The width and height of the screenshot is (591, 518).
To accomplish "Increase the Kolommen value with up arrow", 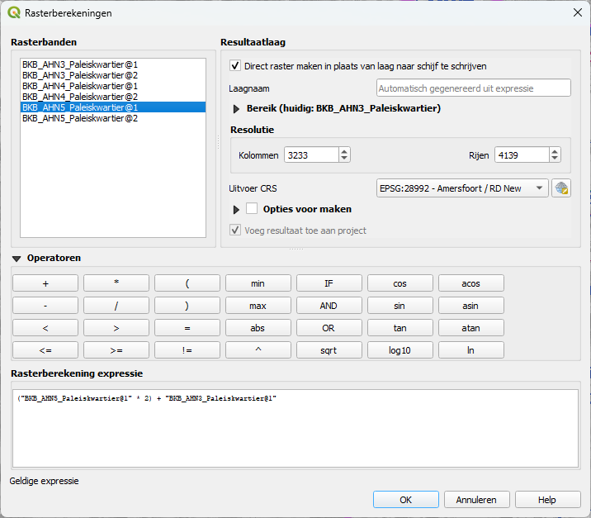I will point(344,151).
